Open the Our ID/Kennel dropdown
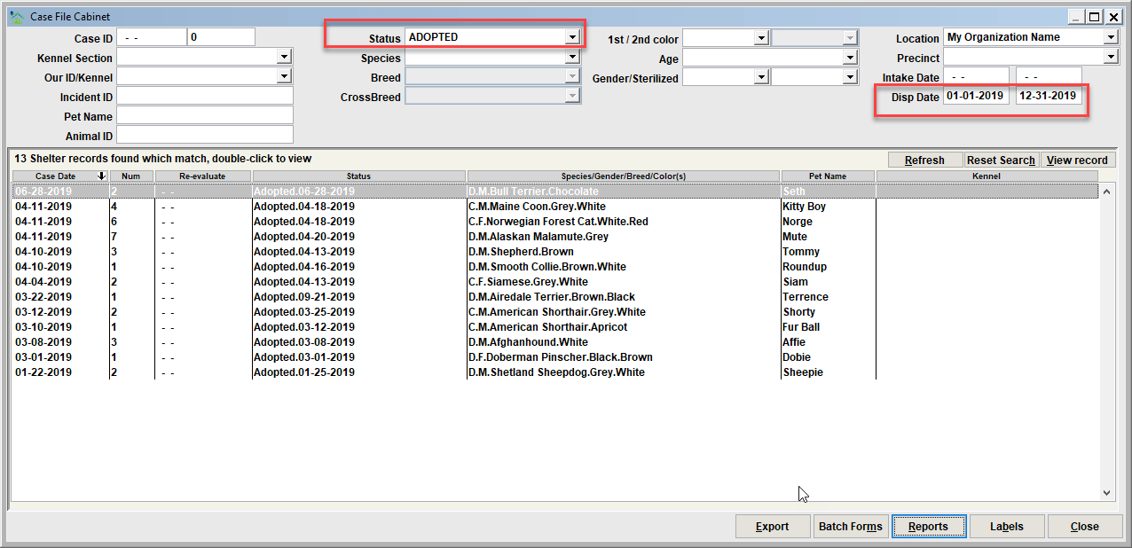The image size is (1132, 548). [284, 77]
